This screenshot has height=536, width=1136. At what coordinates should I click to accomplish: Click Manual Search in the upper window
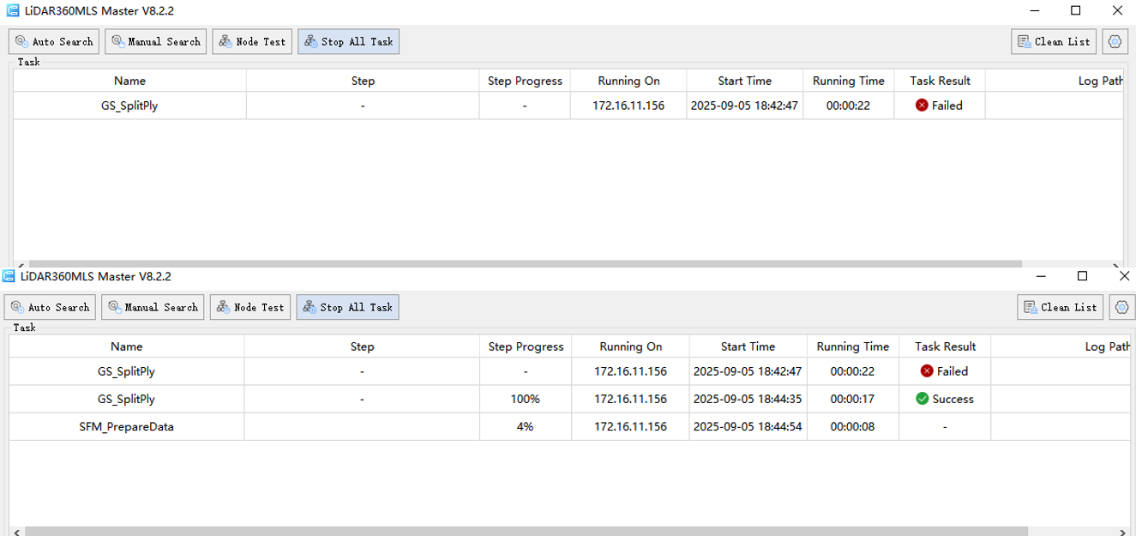pyautogui.click(x=155, y=42)
